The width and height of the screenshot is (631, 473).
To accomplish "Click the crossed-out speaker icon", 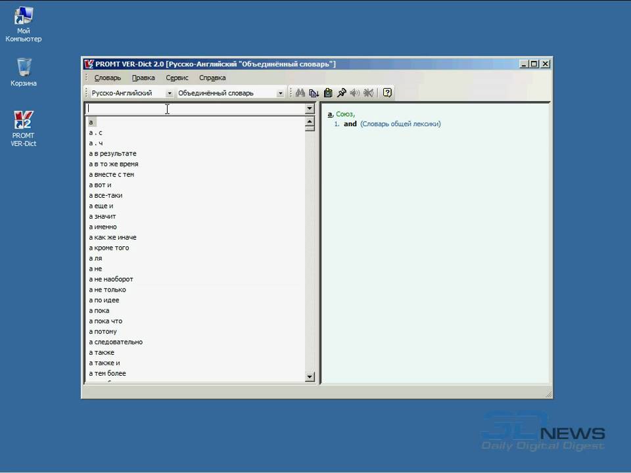I will point(368,93).
